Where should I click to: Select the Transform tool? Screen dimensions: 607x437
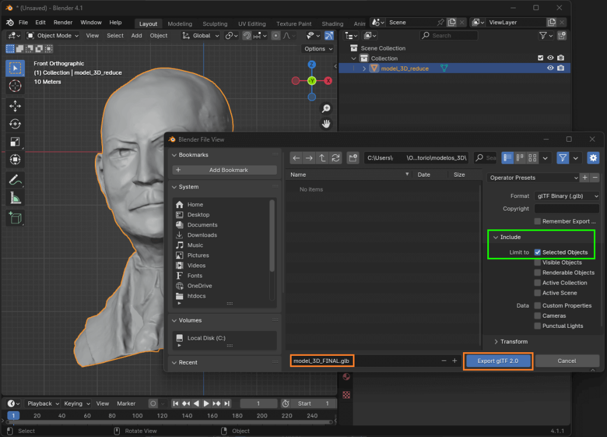[15, 160]
